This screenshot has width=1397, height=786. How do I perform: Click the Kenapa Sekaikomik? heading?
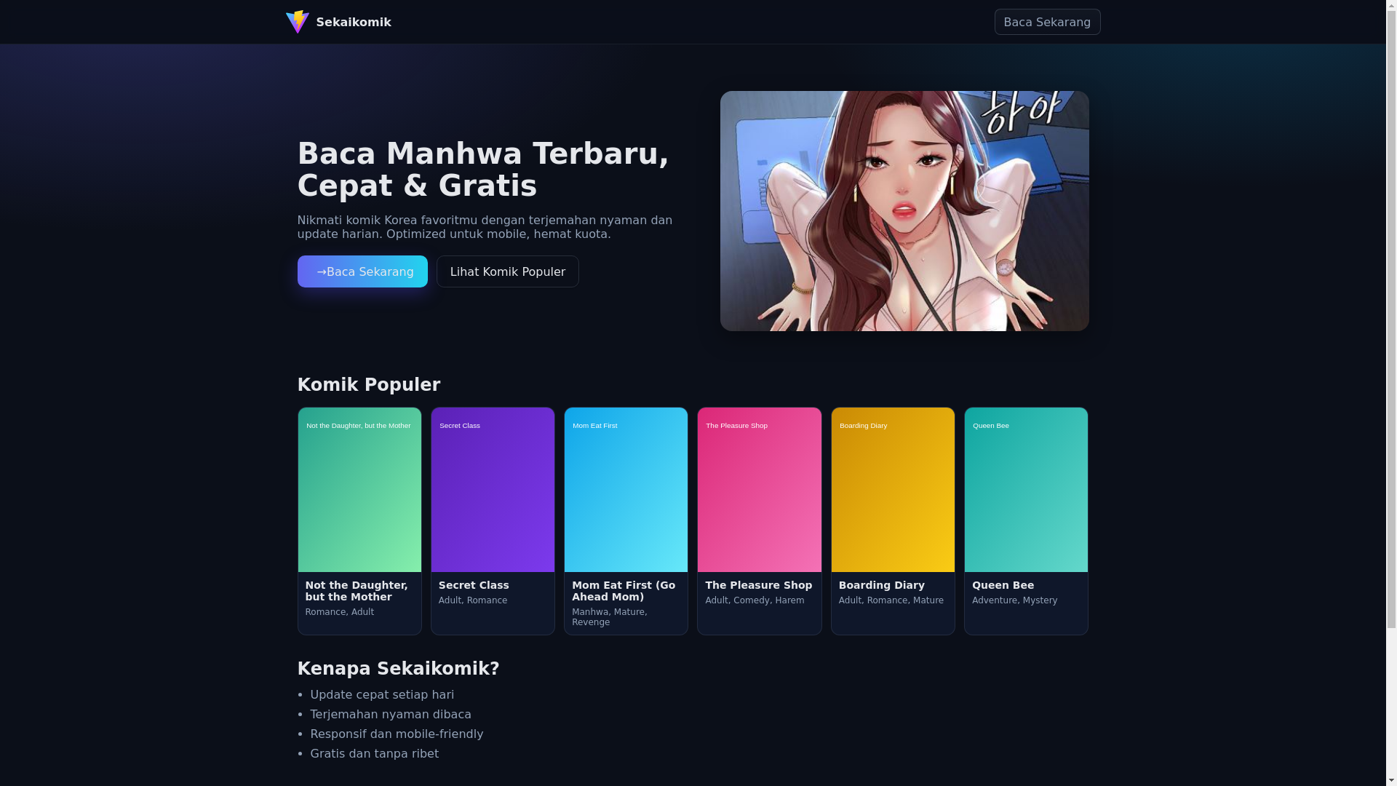click(x=398, y=668)
